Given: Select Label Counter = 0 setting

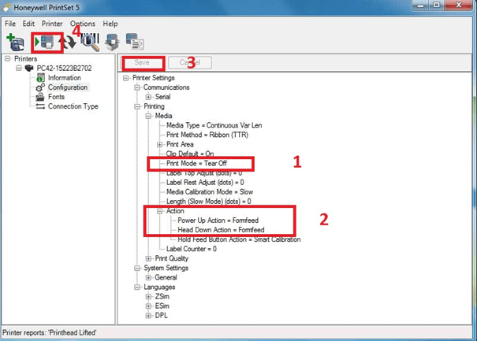Looking at the screenshot, I should coord(192,249).
